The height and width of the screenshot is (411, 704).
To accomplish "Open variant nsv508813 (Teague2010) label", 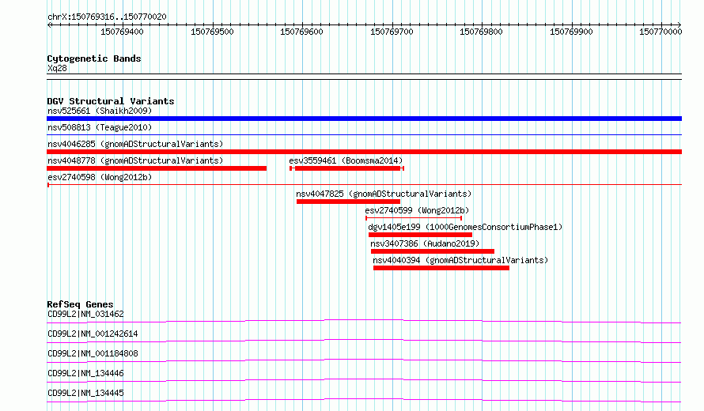I will (x=100, y=127).
